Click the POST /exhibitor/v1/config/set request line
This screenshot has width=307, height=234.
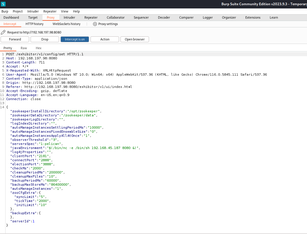(45, 54)
